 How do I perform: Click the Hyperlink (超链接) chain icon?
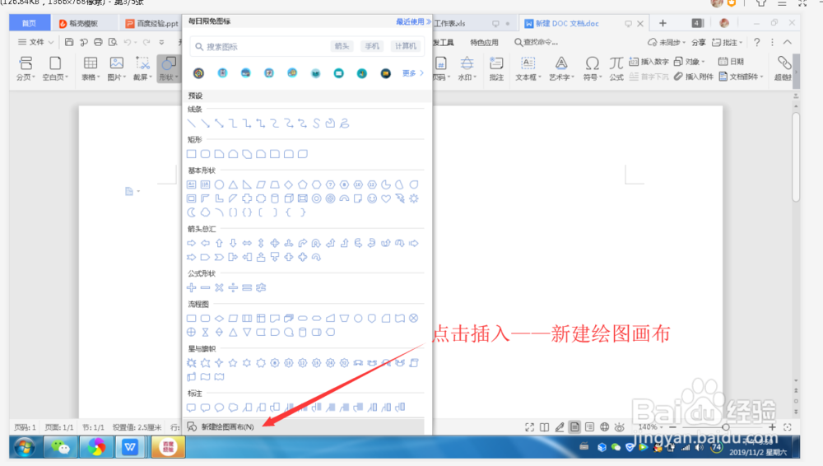[783, 68]
